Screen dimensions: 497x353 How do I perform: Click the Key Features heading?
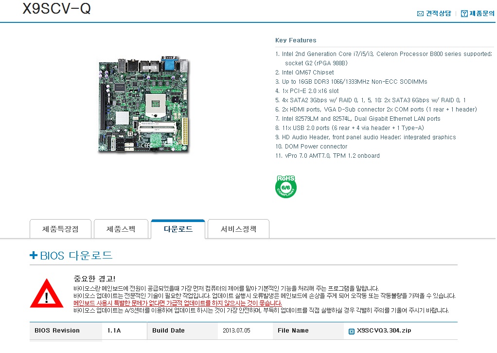296,40
